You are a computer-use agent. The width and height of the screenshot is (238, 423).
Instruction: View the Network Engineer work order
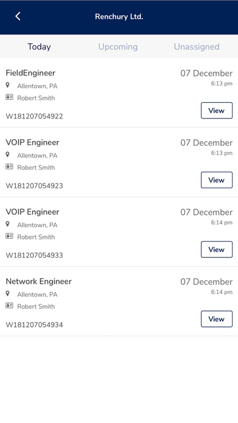tap(217, 319)
